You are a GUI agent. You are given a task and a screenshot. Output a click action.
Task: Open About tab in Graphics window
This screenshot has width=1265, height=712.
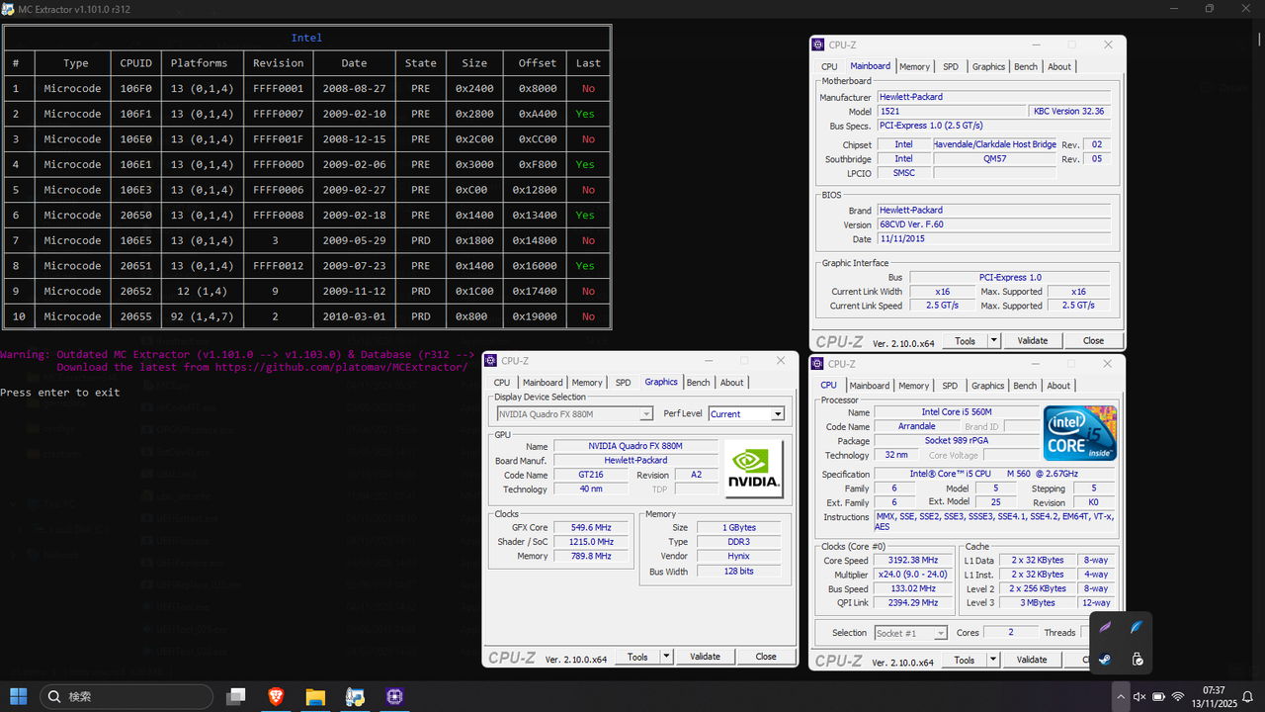[731, 383]
